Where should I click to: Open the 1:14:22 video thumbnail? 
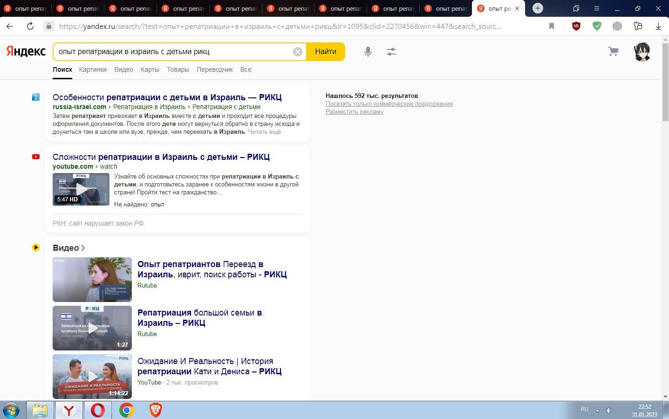tap(92, 377)
